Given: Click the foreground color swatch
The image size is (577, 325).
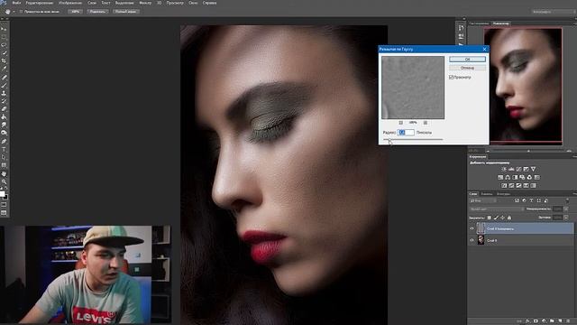Looking at the screenshot, I should [x=2, y=194].
